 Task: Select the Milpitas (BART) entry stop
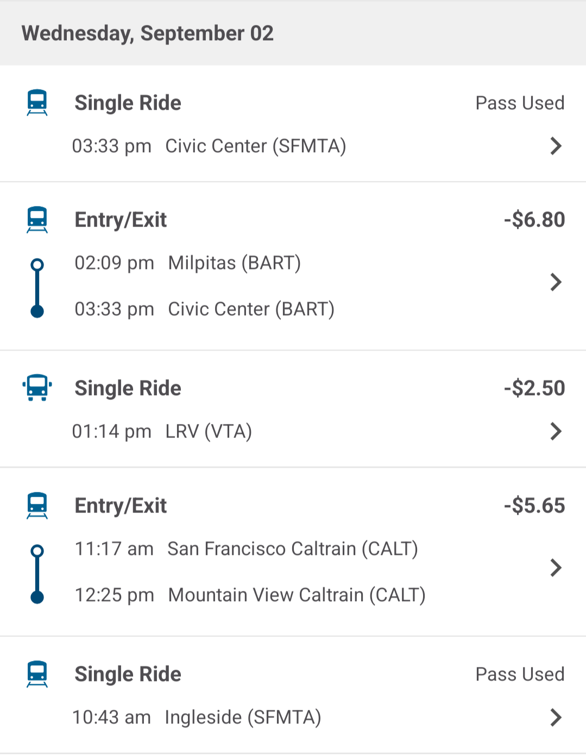[234, 263]
